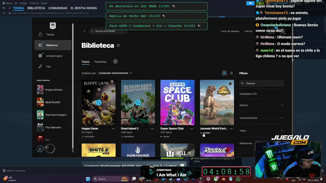Image resolution: width=326 pixels, height=183 pixels.
Task: Open COMUNIDAD tab in the Steam window
Action: click(58, 8)
